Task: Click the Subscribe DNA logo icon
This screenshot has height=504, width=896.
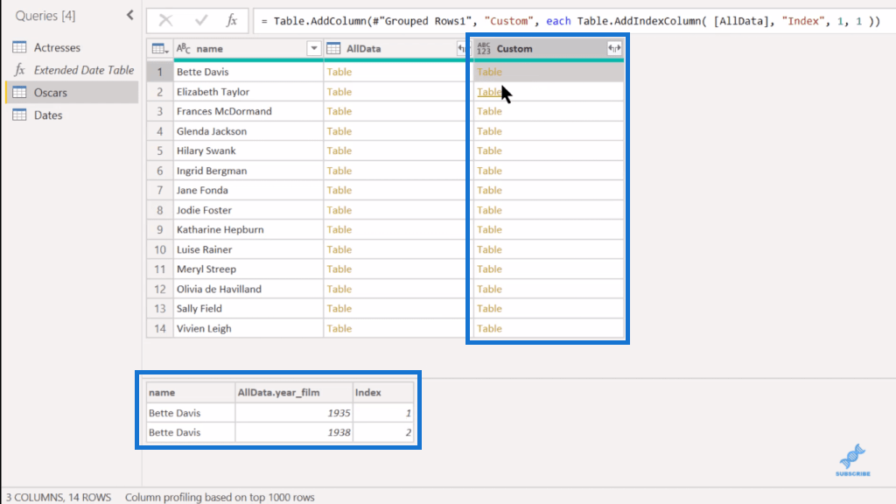Action: [x=852, y=460]
